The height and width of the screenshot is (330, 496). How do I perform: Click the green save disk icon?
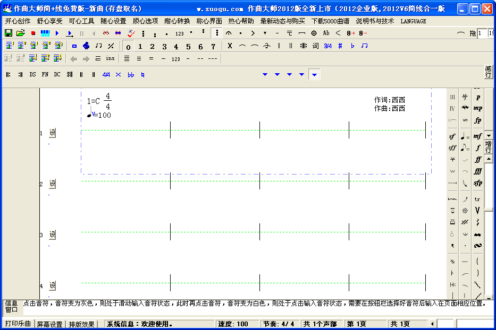9,33
